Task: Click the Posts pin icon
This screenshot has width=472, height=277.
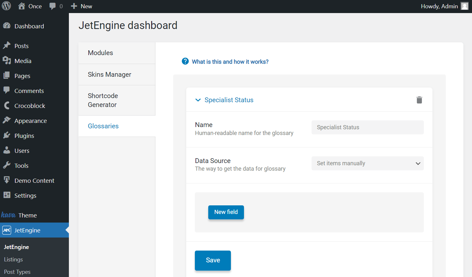Action: (7, 46)
